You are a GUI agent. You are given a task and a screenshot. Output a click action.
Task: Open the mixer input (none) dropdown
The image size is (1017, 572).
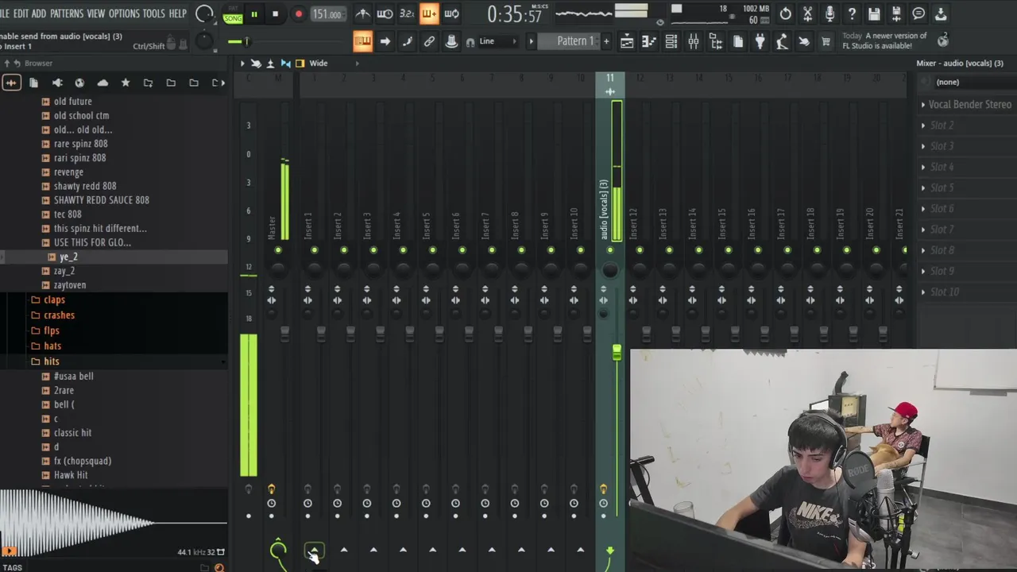pos(967,83)
